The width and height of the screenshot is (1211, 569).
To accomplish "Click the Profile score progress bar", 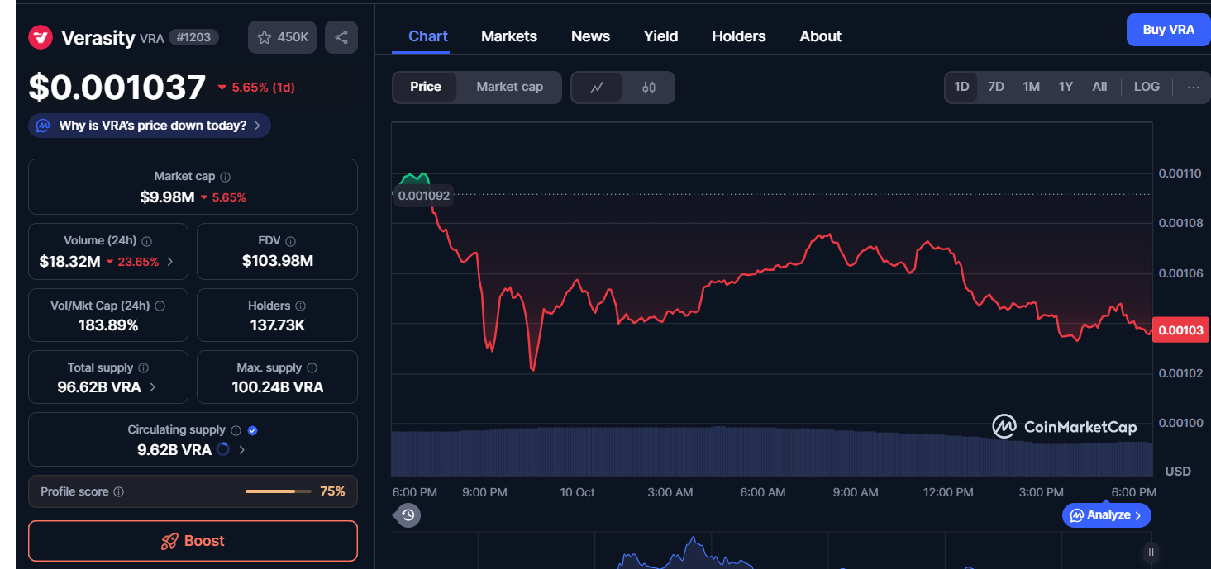I will pos(279,491).
